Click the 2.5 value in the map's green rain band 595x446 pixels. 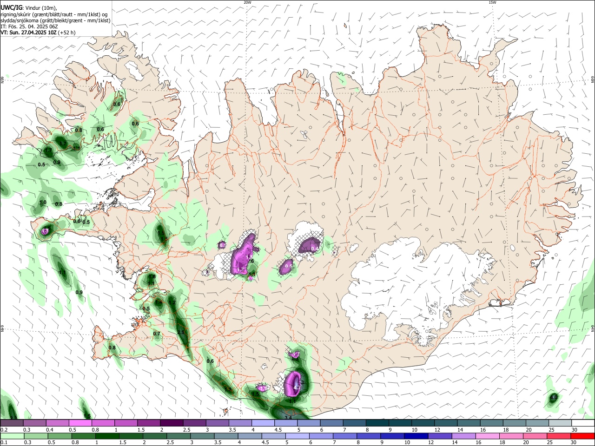point(181,333)
